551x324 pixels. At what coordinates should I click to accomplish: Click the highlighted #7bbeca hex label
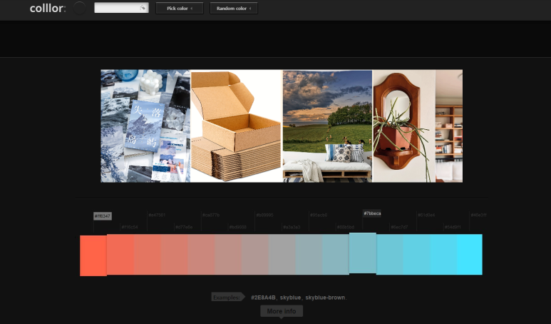pyautogui.click(x=372, y=213)
